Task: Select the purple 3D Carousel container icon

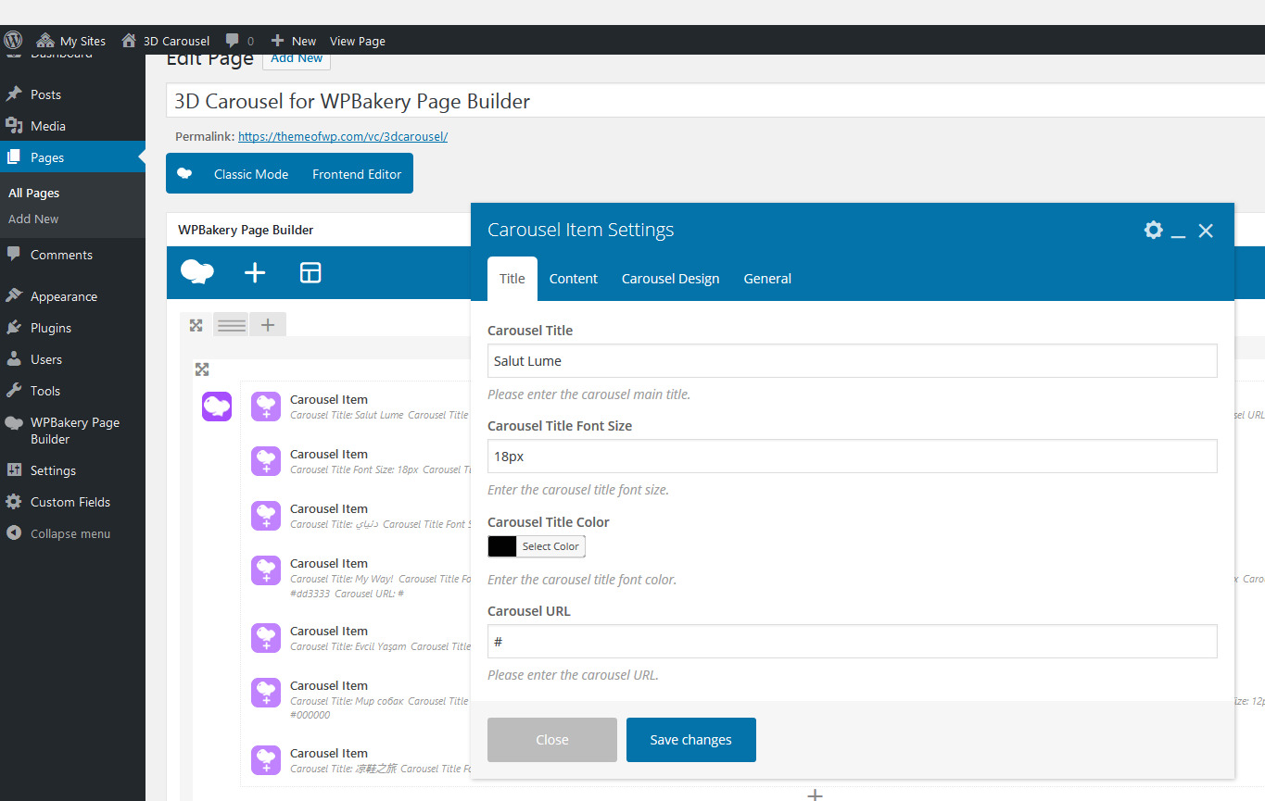Action: [217, 407]
